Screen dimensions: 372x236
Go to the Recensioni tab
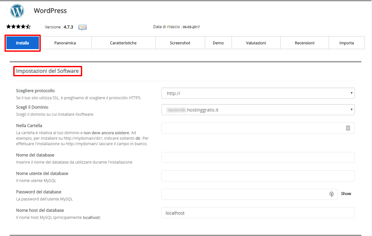tap(305, 43)
